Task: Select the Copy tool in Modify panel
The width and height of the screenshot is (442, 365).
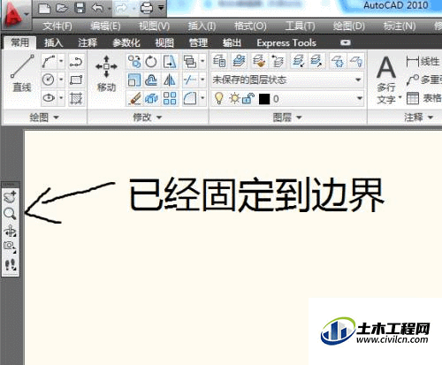Action: point(134,62)
